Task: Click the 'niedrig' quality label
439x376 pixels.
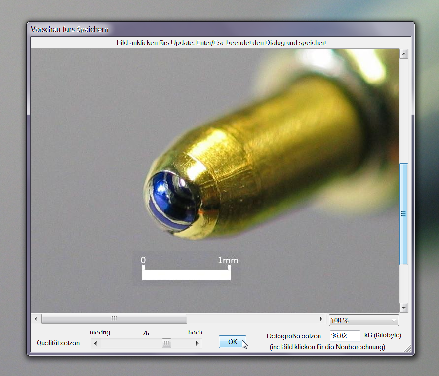Action: (100, 333)
